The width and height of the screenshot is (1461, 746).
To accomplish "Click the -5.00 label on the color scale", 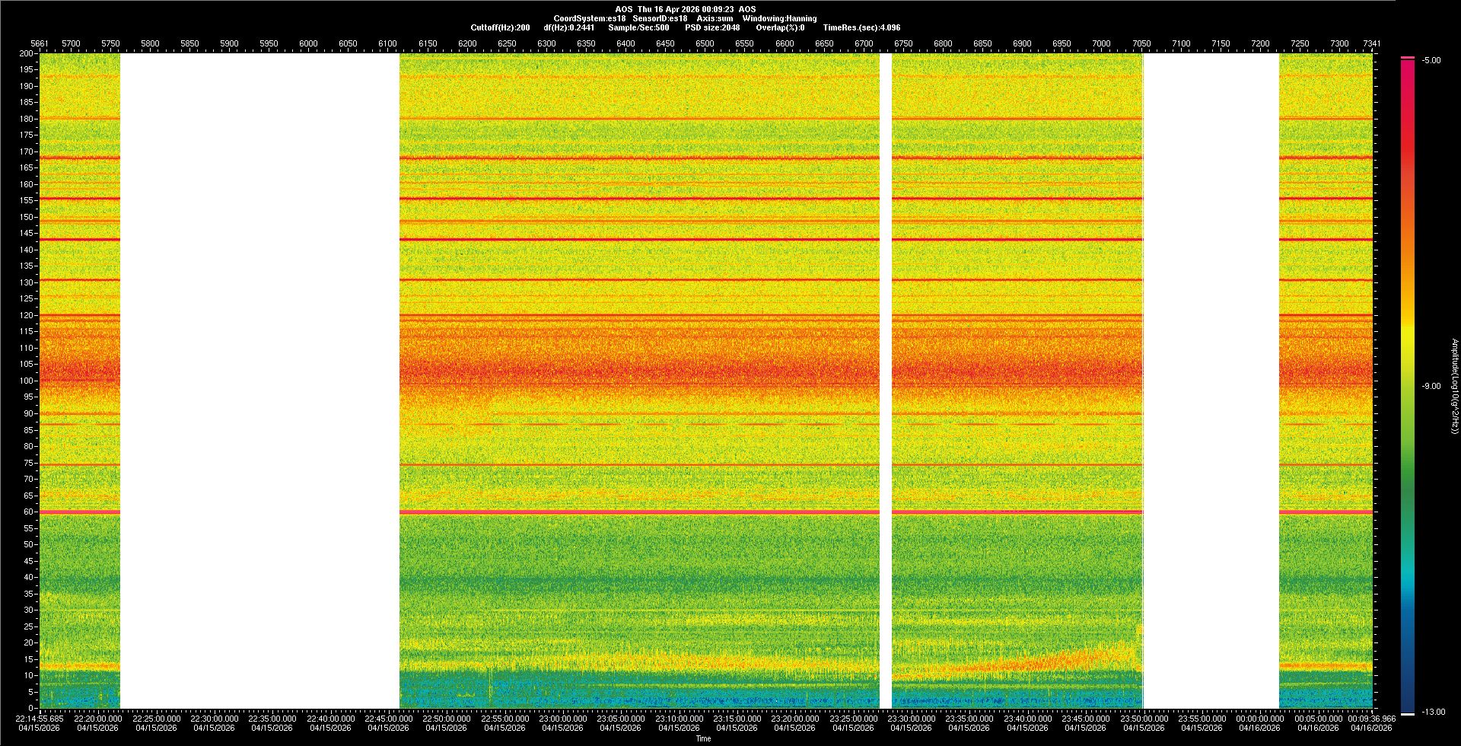I will pos(1431,61).
